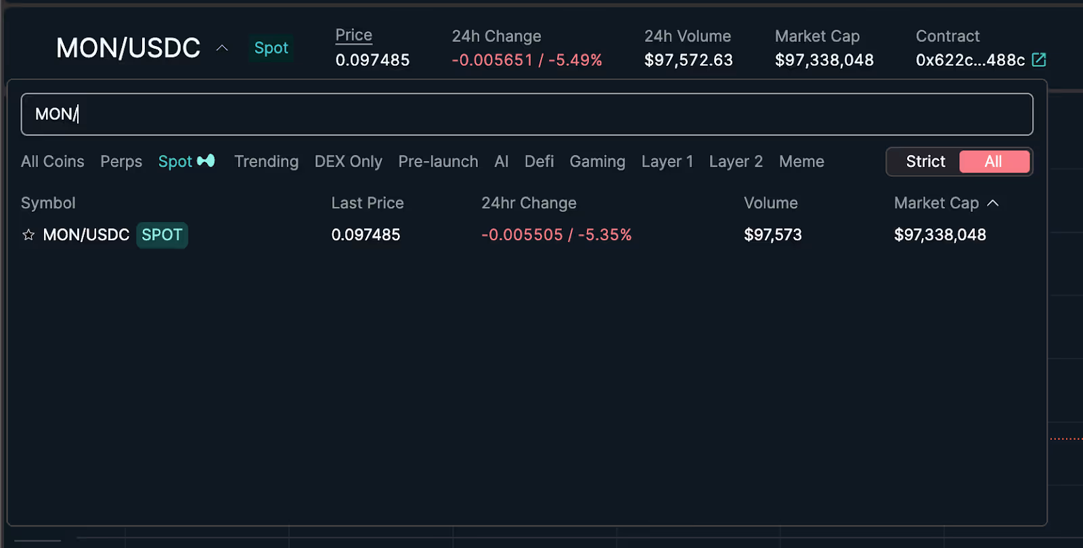Select the Pre-launch filter tab
Image resolution: width=1083 pixels, height=548 pixels.
tap(438, 162)
